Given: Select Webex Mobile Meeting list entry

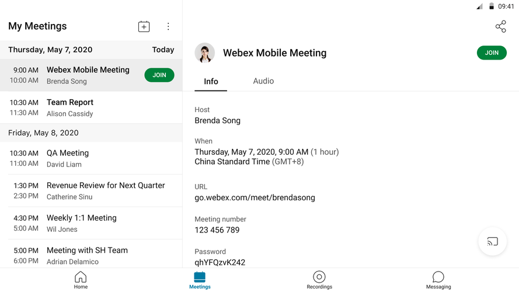Looking at the screenshot, I should (91, 75).
